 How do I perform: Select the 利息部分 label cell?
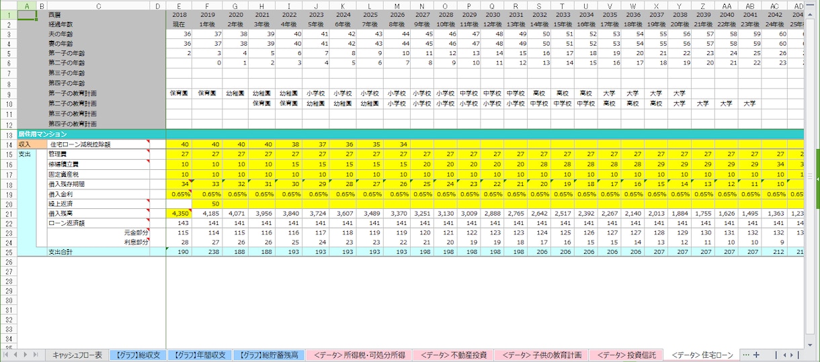(x=99, y=242)
